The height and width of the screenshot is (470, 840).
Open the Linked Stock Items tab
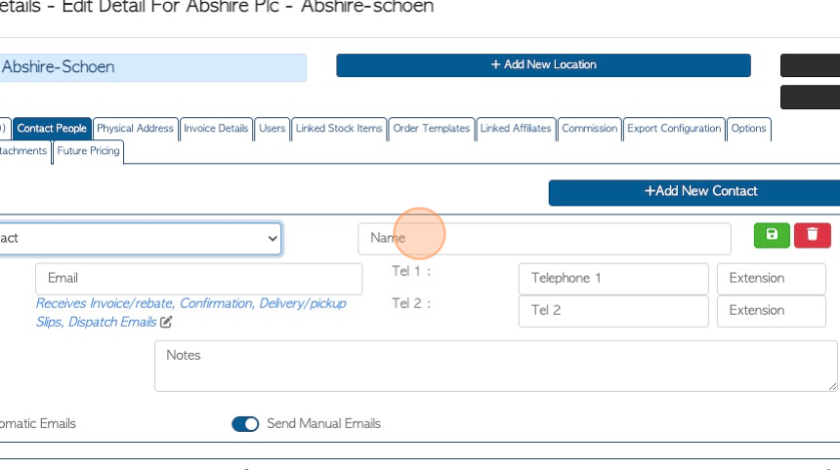click(x=339, y=129)
